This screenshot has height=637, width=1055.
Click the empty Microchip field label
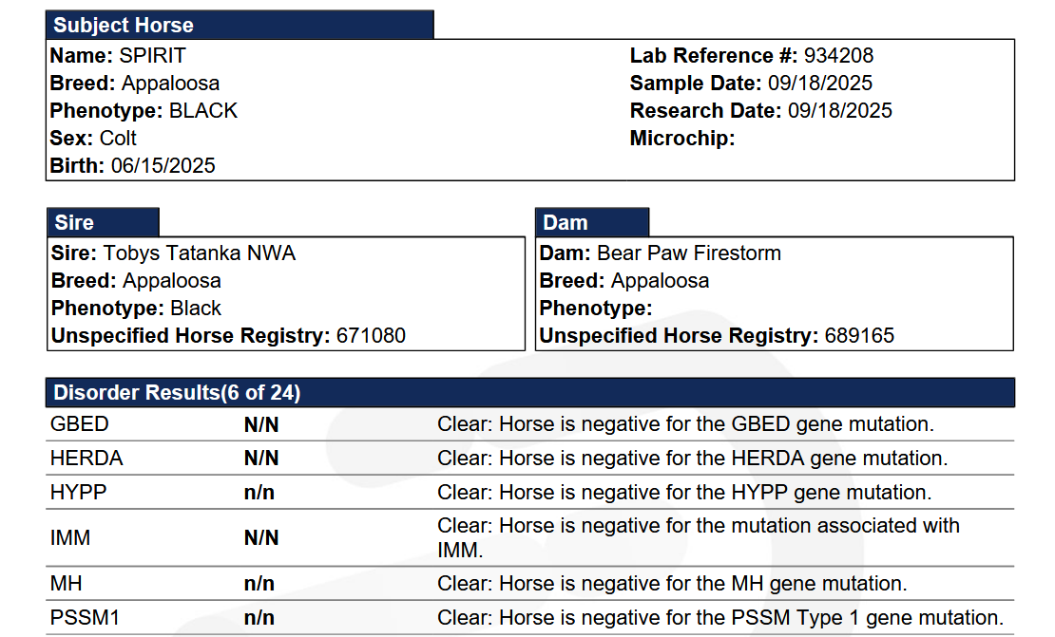(682, 139)
